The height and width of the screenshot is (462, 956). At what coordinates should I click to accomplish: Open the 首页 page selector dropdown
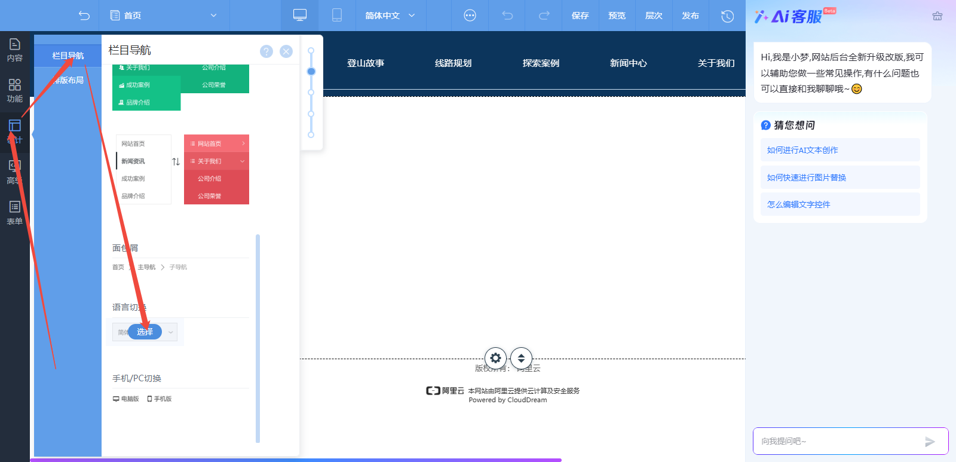[164, 16]
